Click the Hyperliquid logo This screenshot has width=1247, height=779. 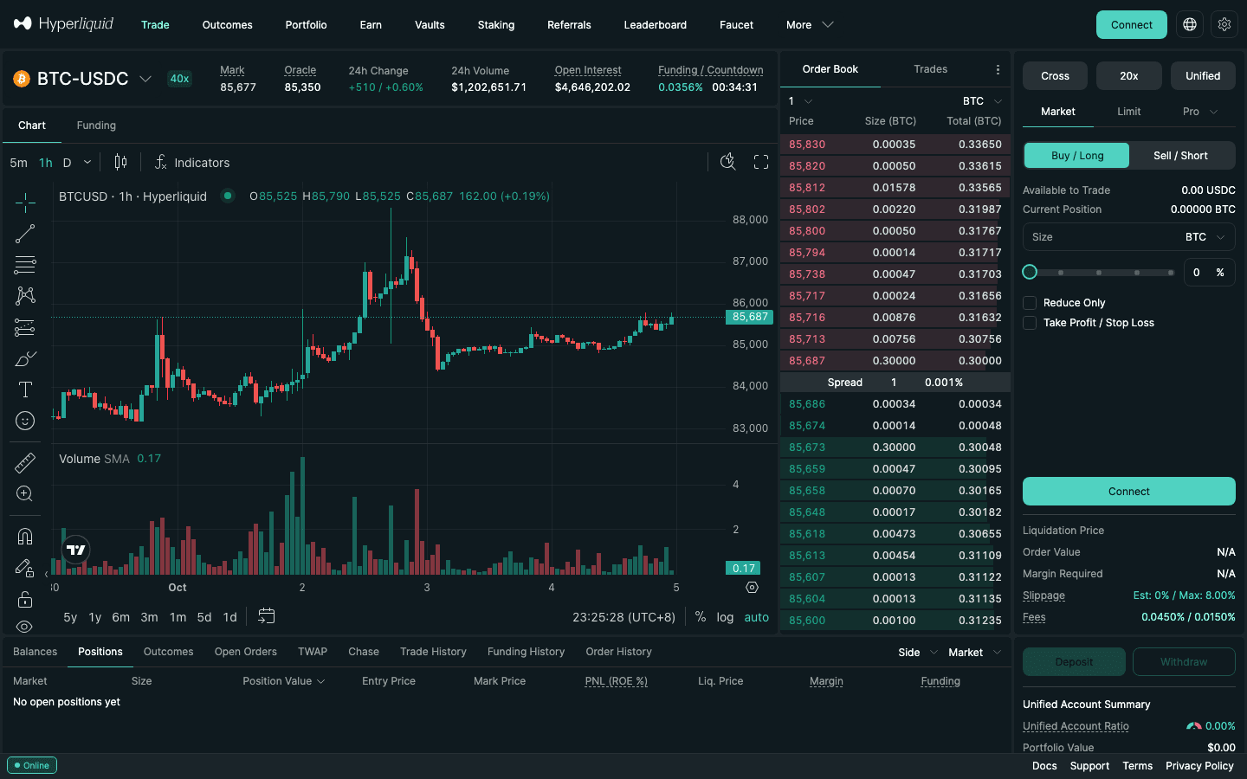click(63, 23)
